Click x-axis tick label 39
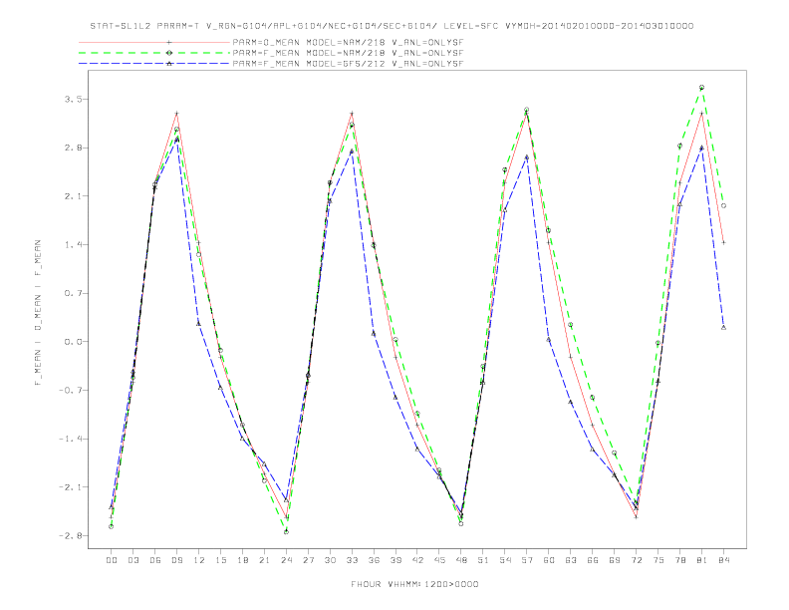The width and height of the screenshot is (789, 610). 395,560
